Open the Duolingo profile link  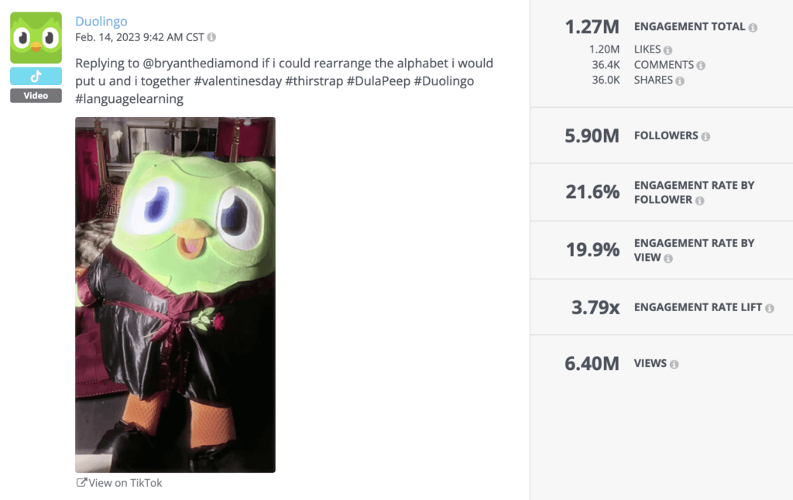[101, 21]
